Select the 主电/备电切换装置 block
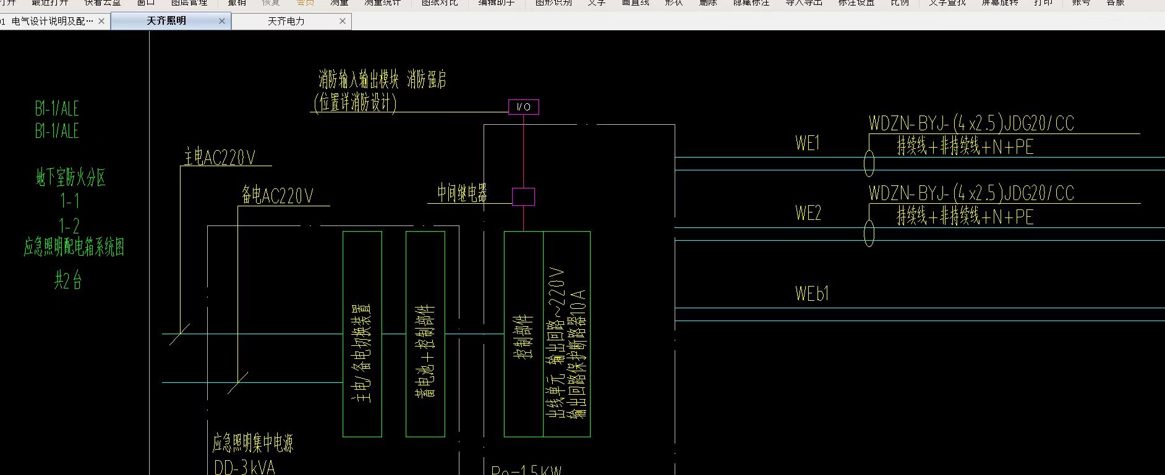Viewport: 1165px width, 475px height. 362,334
